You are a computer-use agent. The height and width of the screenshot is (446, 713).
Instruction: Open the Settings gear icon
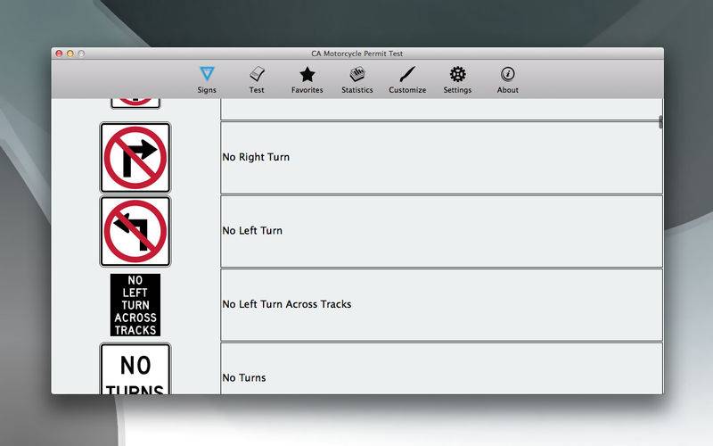point(457,74)
